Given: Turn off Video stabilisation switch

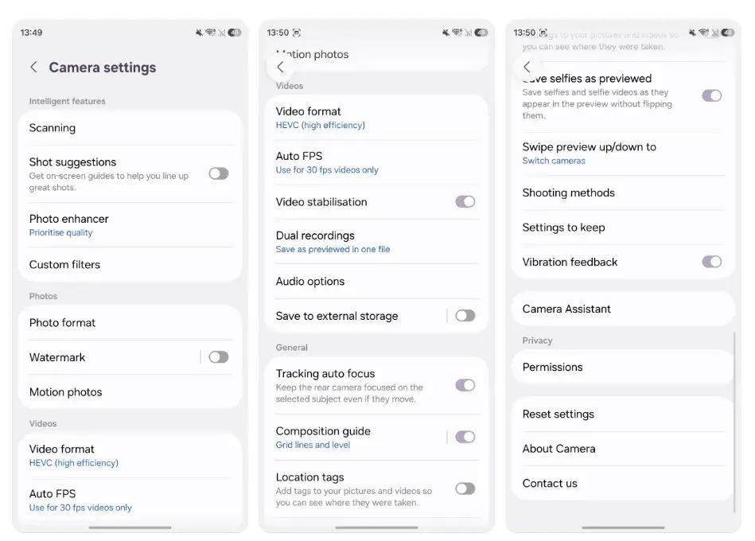Looking at the screenshot, I should coord(465,201).
